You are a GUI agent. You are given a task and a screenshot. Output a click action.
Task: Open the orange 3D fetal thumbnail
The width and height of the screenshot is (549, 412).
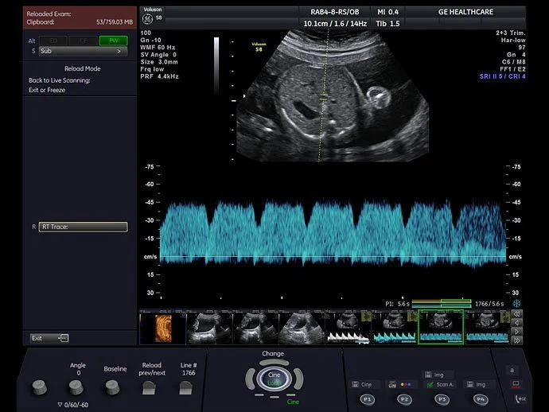163,327
